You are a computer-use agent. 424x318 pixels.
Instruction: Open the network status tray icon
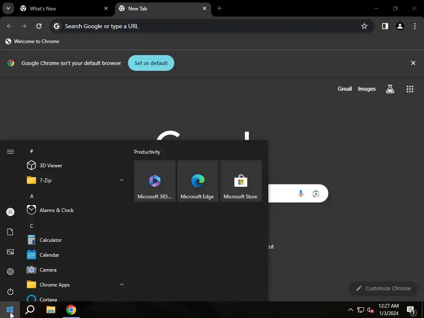[361, 310]
